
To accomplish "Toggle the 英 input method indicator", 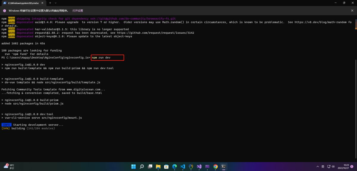I will point(323,167).
